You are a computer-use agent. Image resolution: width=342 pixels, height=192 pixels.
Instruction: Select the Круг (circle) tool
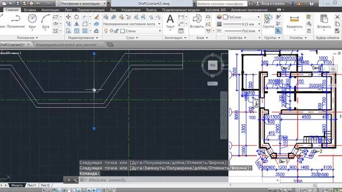point(32,21)
